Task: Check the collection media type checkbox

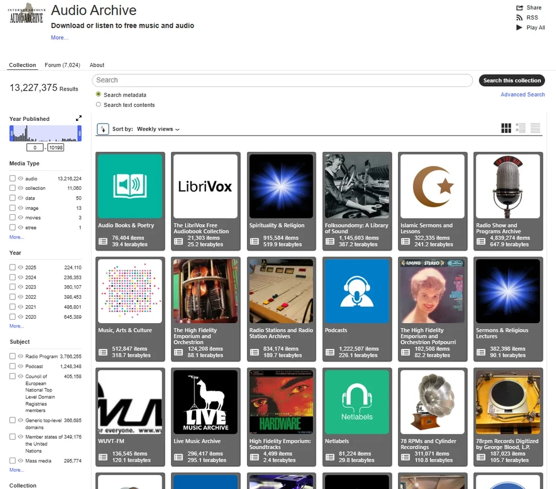Action: [12, 188]
